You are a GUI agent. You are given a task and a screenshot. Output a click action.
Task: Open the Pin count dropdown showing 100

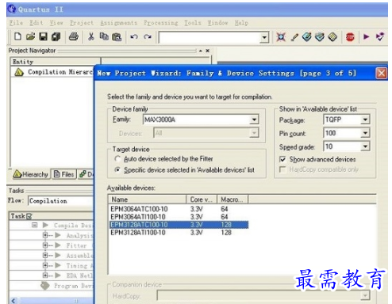365,133
